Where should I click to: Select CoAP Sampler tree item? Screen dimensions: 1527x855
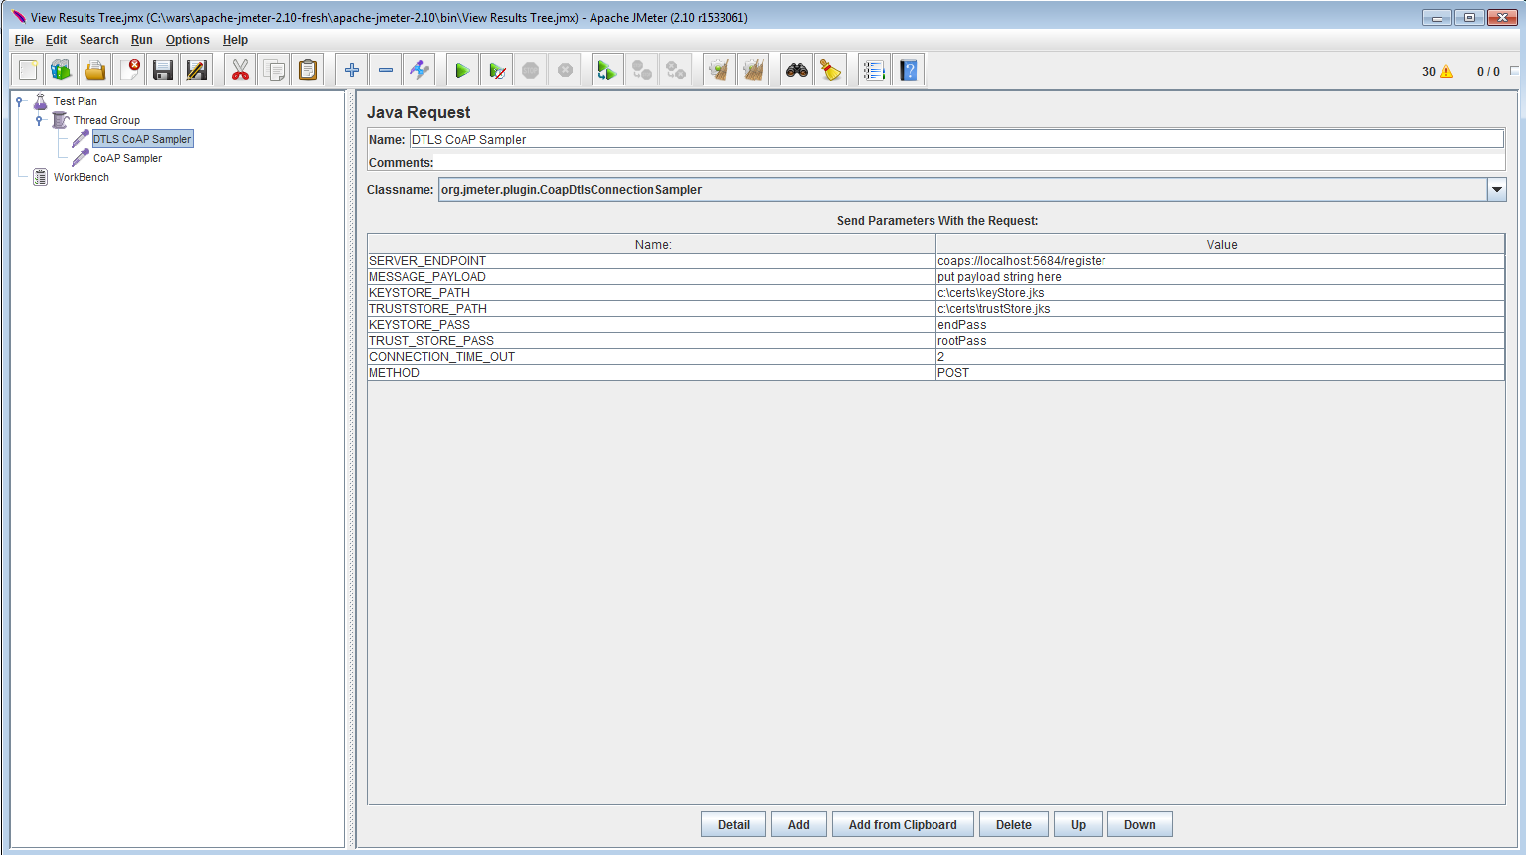(x=127, y=158)
